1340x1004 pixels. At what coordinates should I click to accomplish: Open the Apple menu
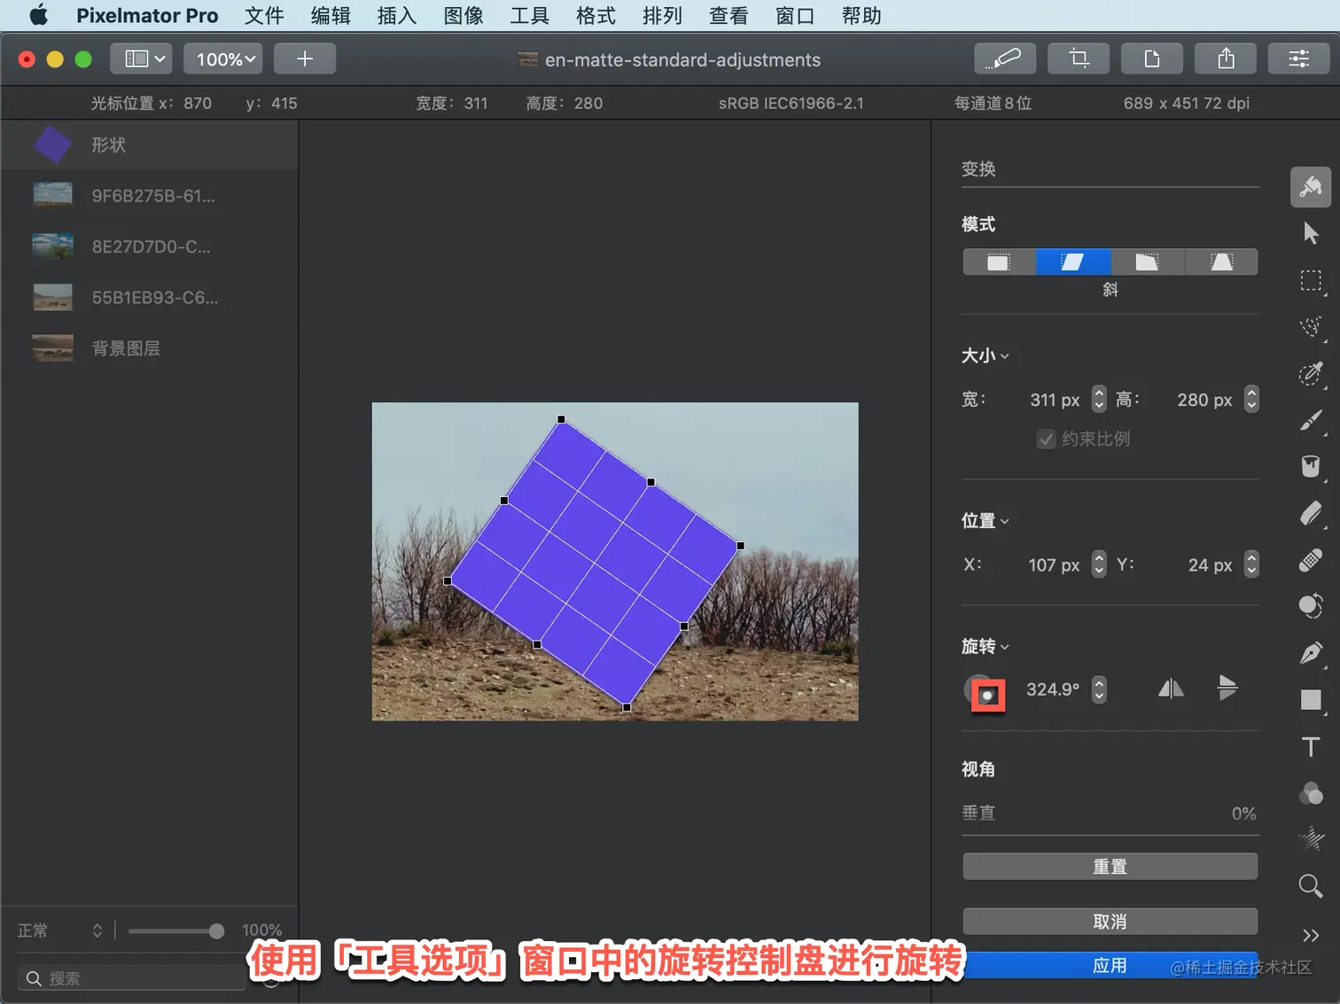coord(39,15)
